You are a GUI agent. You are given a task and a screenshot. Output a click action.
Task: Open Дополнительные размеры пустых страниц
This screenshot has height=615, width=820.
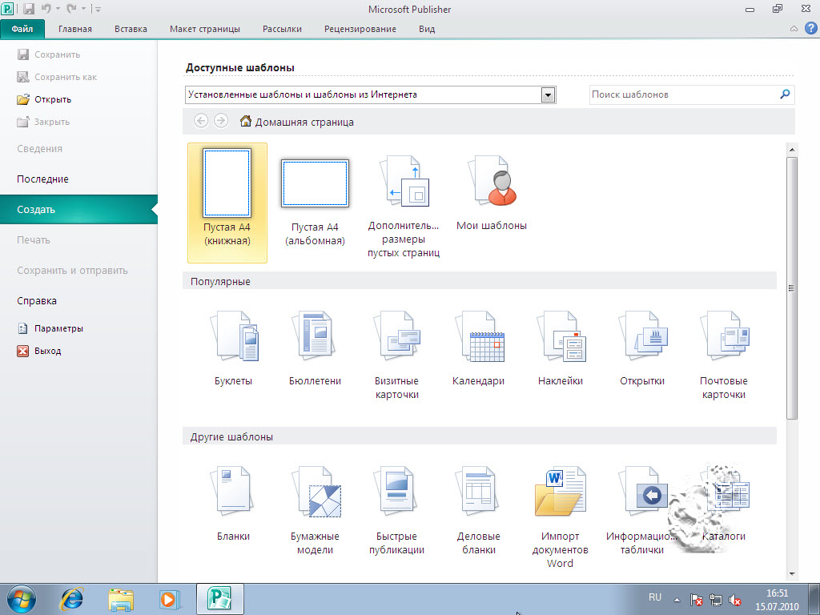coord(404,206)
